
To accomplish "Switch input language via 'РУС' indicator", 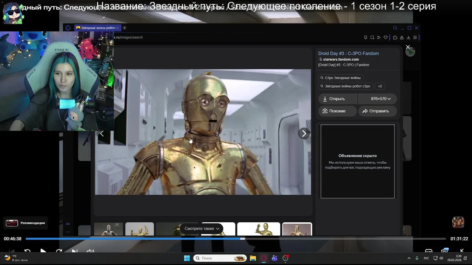I will [426, 258].
